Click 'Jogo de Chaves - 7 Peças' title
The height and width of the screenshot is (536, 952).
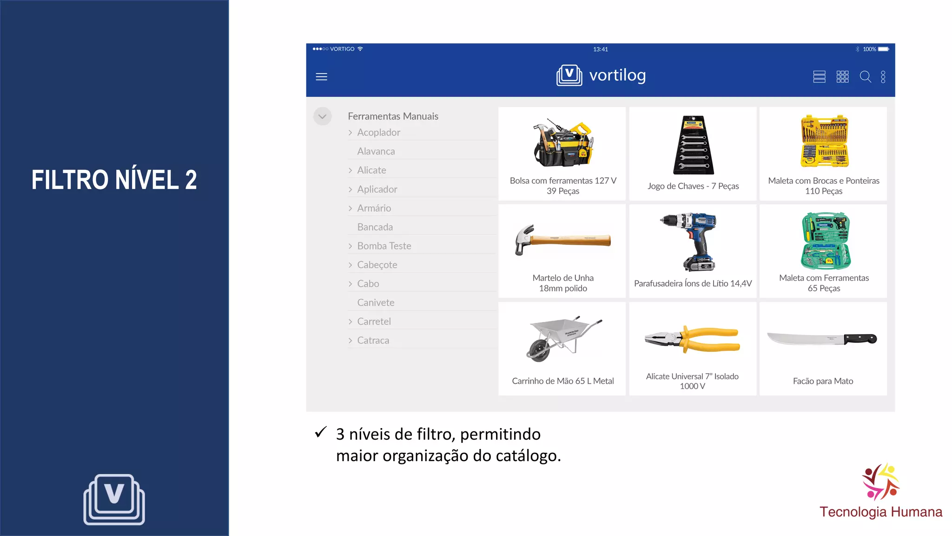[x=693, y=186]
